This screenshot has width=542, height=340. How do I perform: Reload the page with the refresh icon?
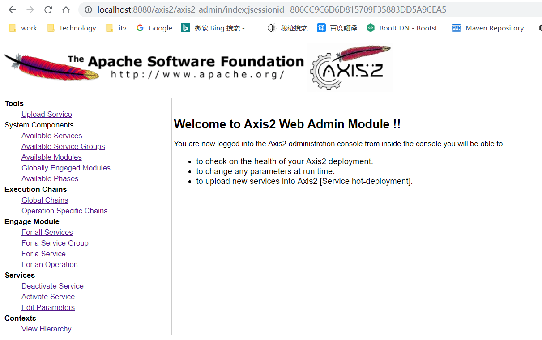48,10
